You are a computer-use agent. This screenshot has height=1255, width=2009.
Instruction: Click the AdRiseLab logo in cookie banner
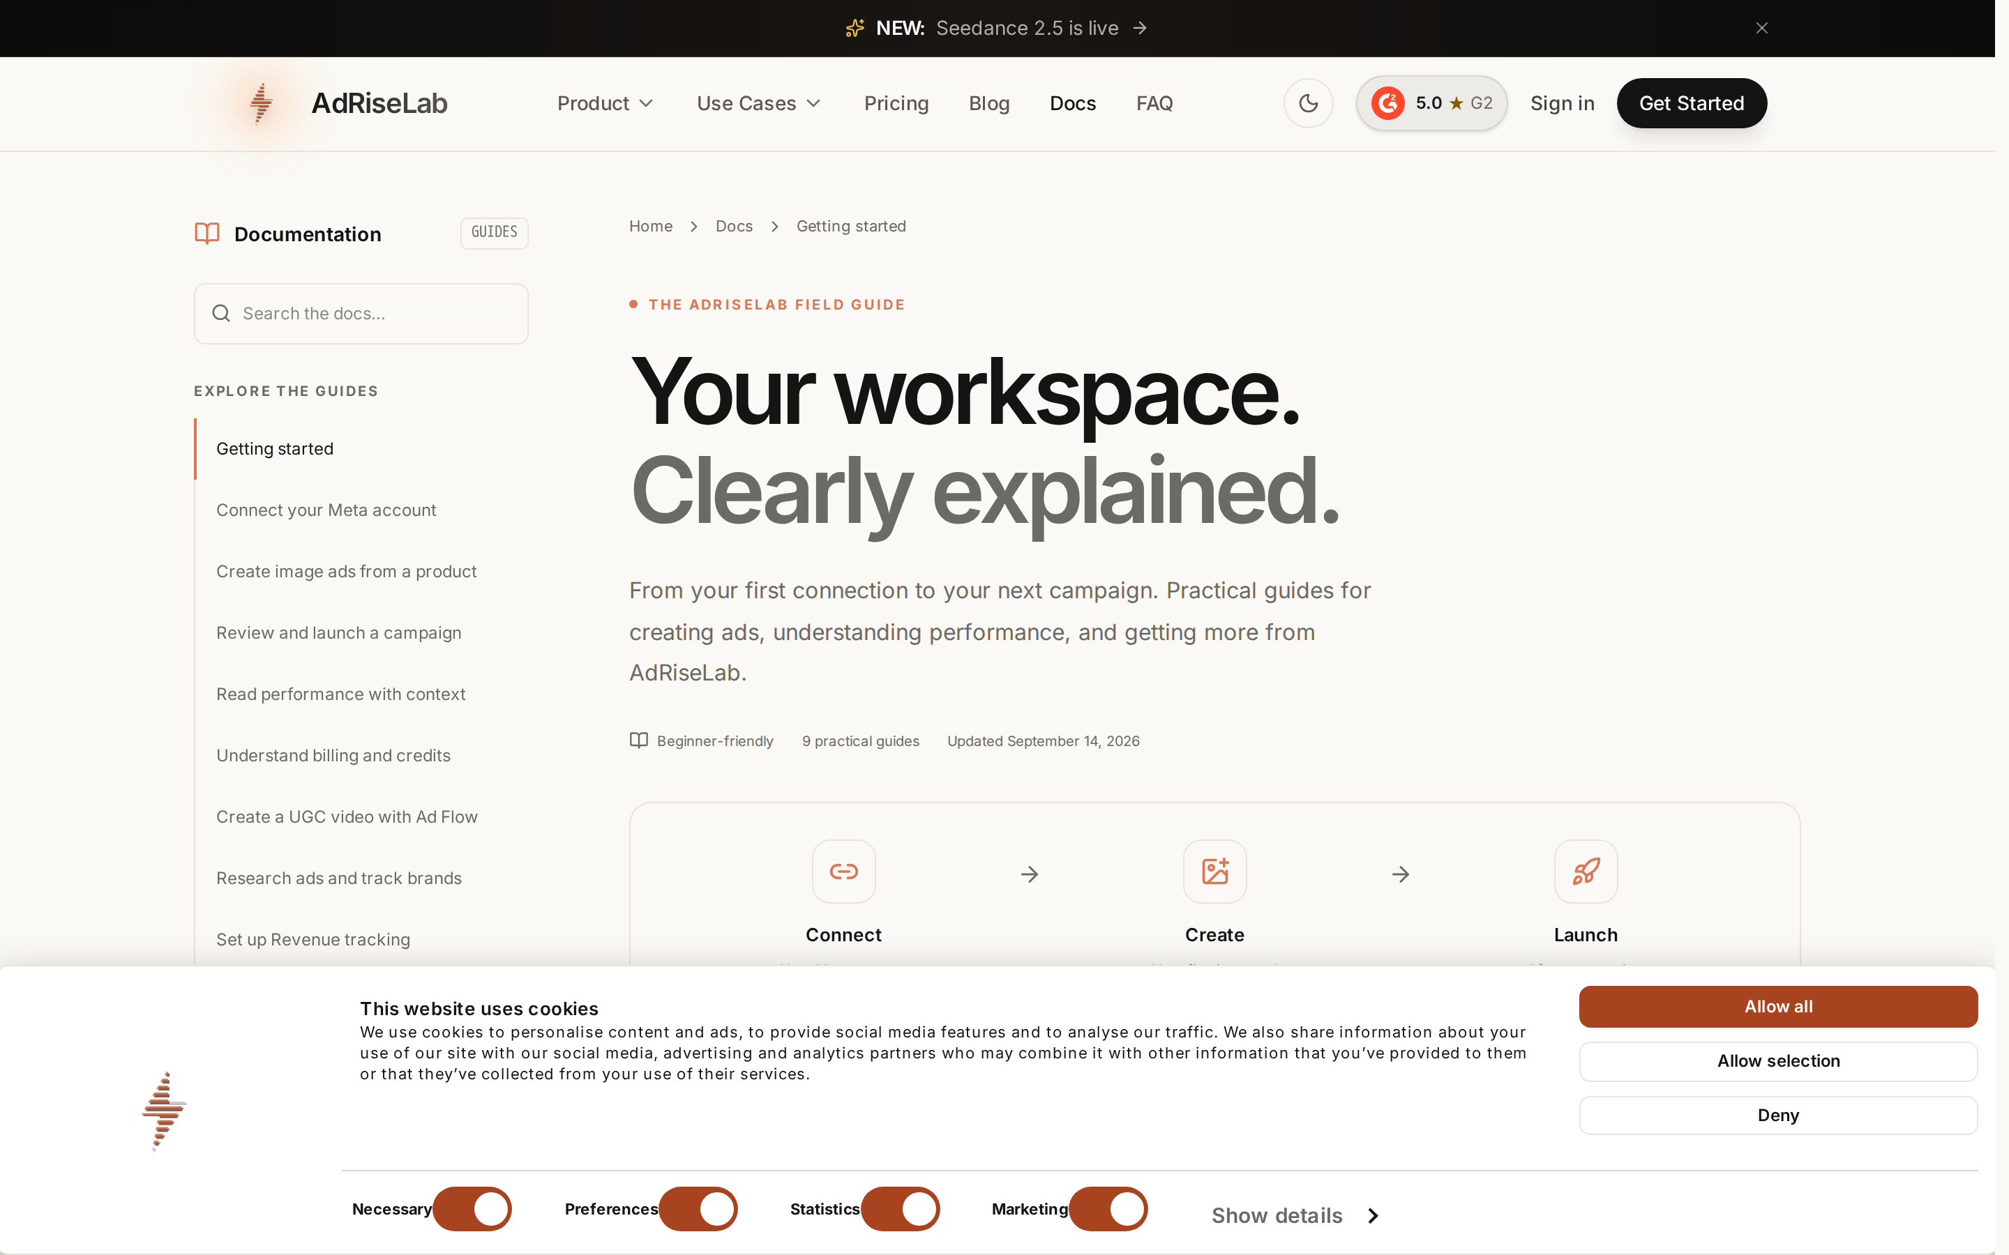tap(163, 1111)
